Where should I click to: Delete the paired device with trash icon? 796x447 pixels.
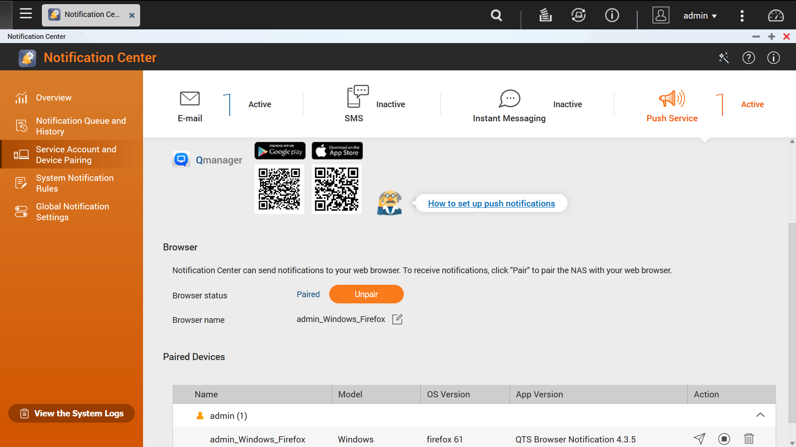pos(749,439)
